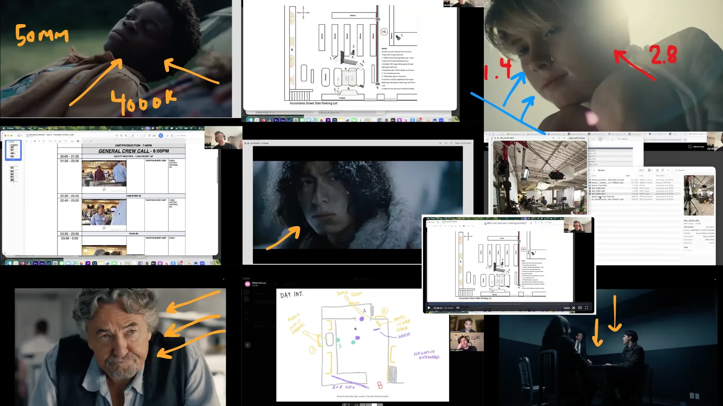Seek along the video player progress bar
This screenshot has width=723, height=406.
(509, 304)
